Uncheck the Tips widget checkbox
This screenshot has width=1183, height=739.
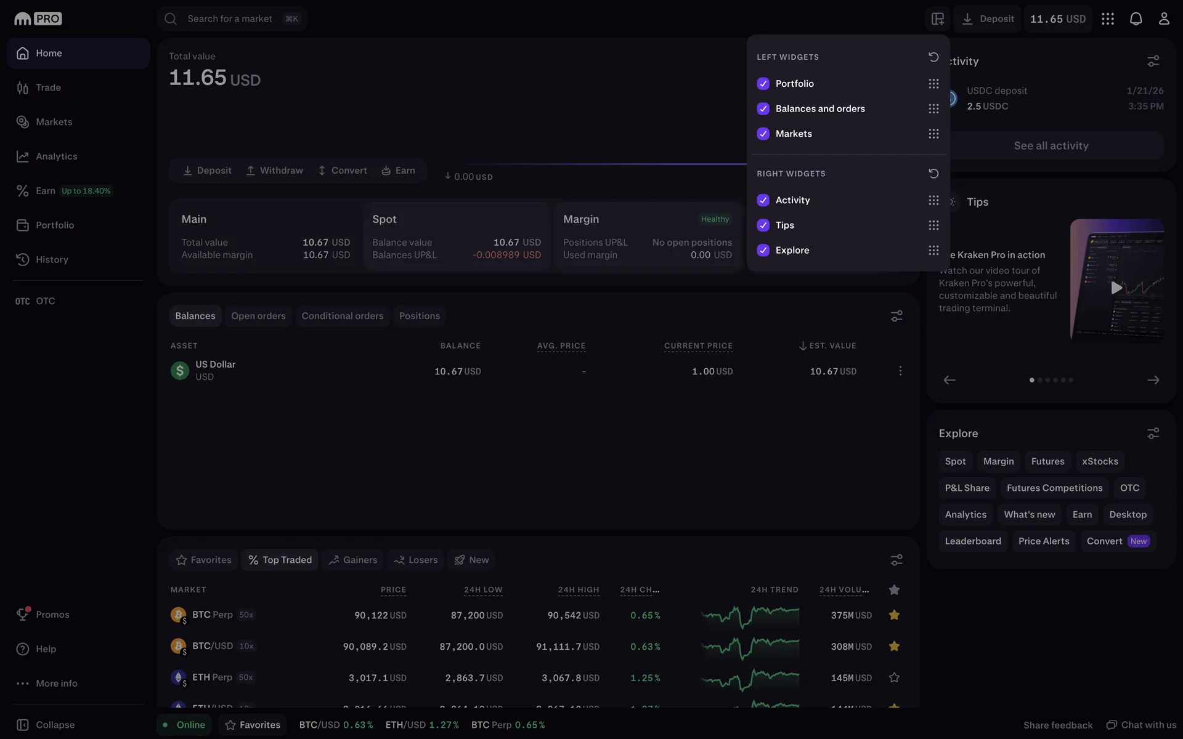pyautogui.click(x=763, y=225)
